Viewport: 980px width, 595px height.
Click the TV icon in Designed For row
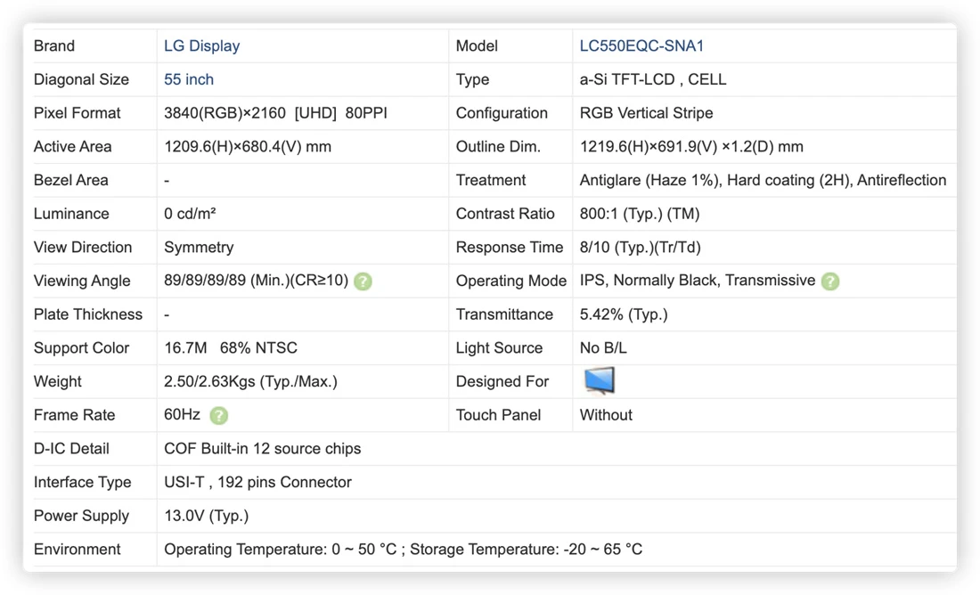600,380
